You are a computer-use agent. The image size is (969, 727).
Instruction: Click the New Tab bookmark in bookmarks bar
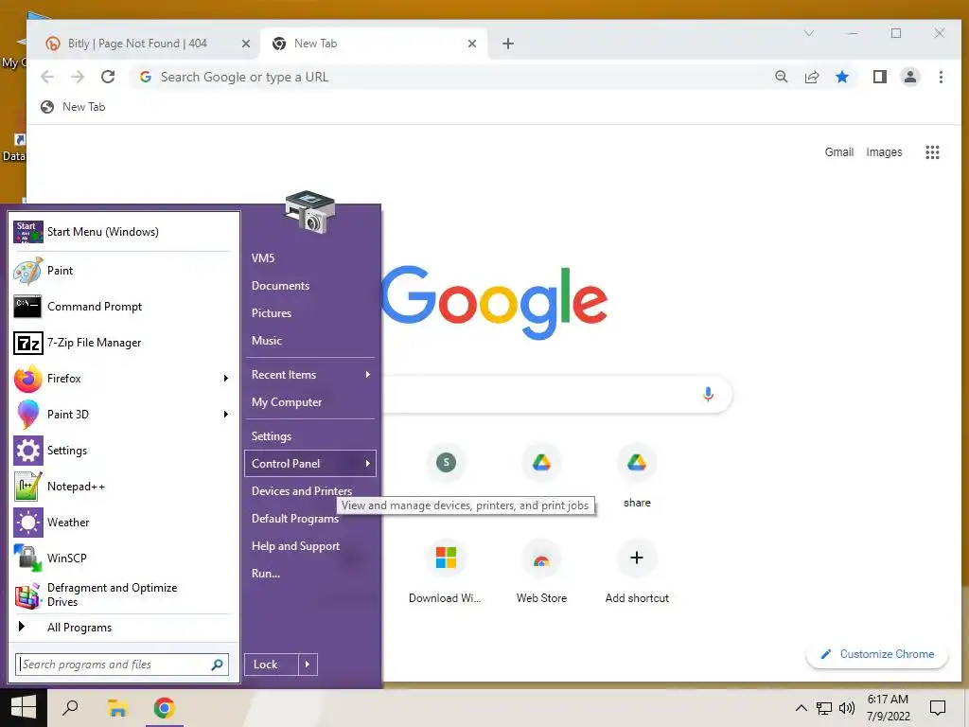pos(72,107)
